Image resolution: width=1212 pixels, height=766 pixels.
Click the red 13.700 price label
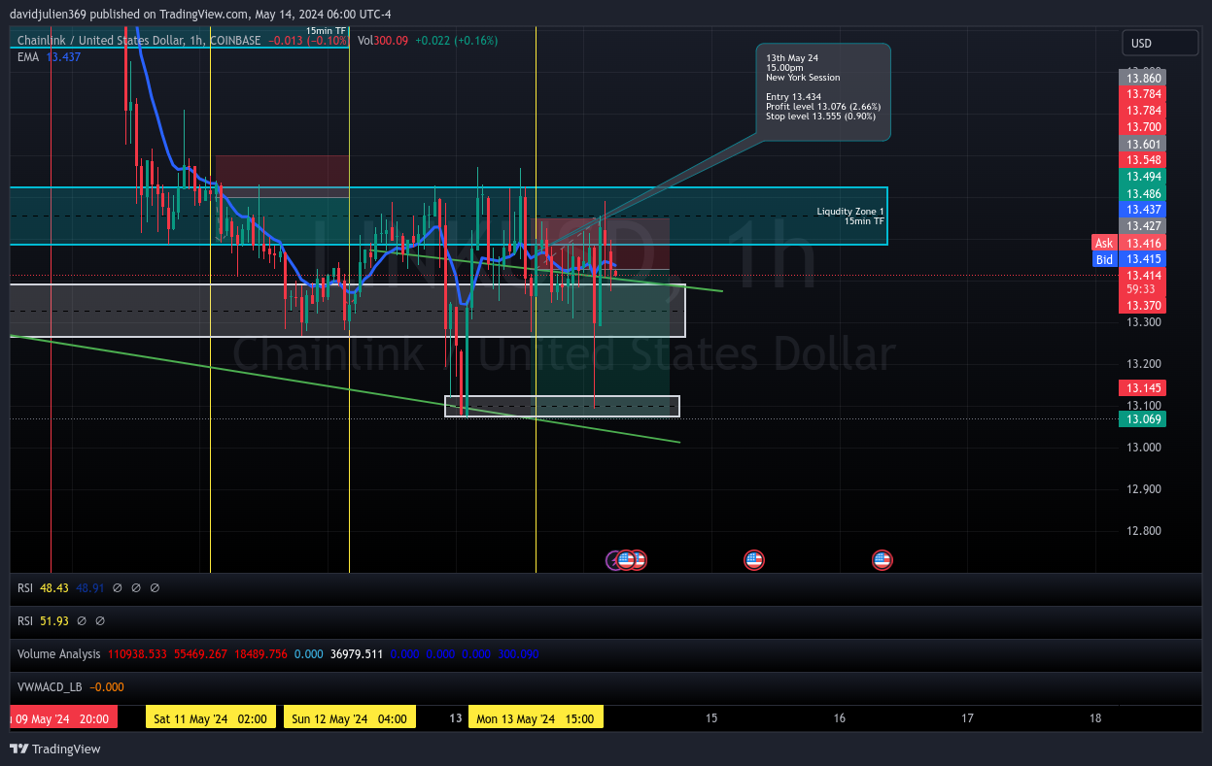(1143, 126)
